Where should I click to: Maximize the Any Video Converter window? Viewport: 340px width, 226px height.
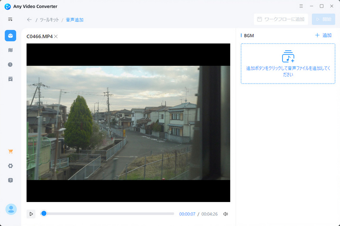pos(321,6)
